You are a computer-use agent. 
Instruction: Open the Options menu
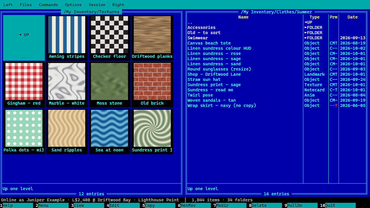(x=73, y=5)
